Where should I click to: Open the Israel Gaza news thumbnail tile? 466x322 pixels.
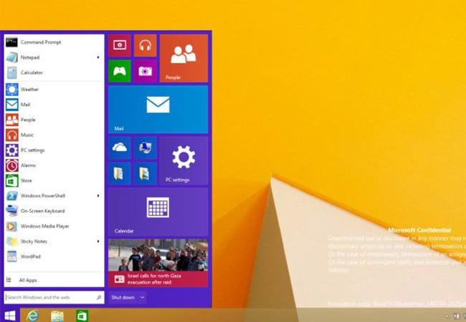(158, 263)
